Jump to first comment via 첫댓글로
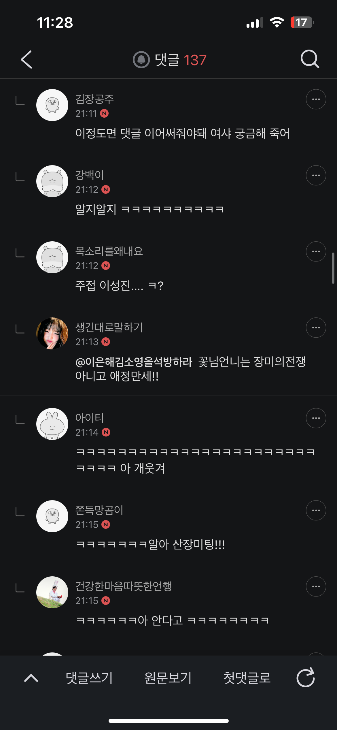Image resolution: width=337 pixels, height=730 pixels. coord(247,678)
